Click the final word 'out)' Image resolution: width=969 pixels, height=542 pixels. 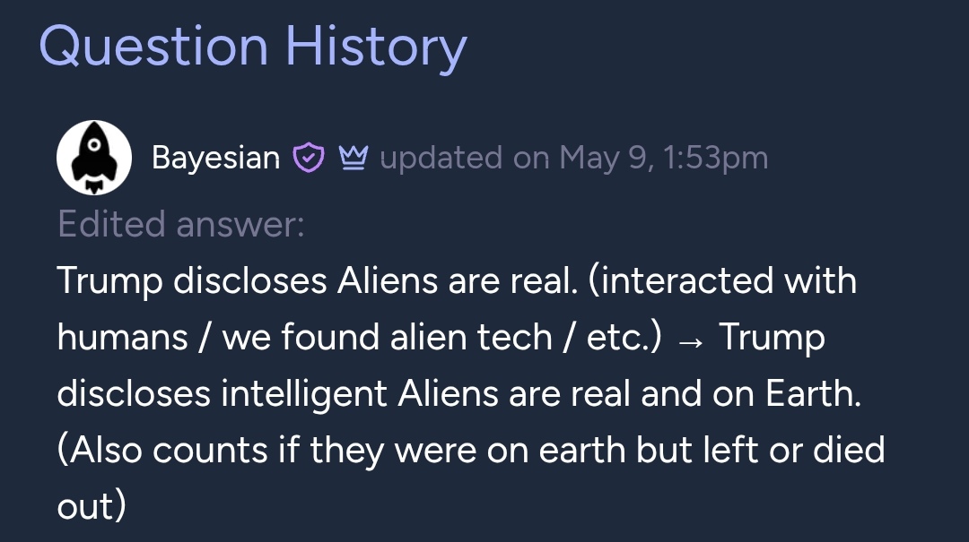[92, 506]
